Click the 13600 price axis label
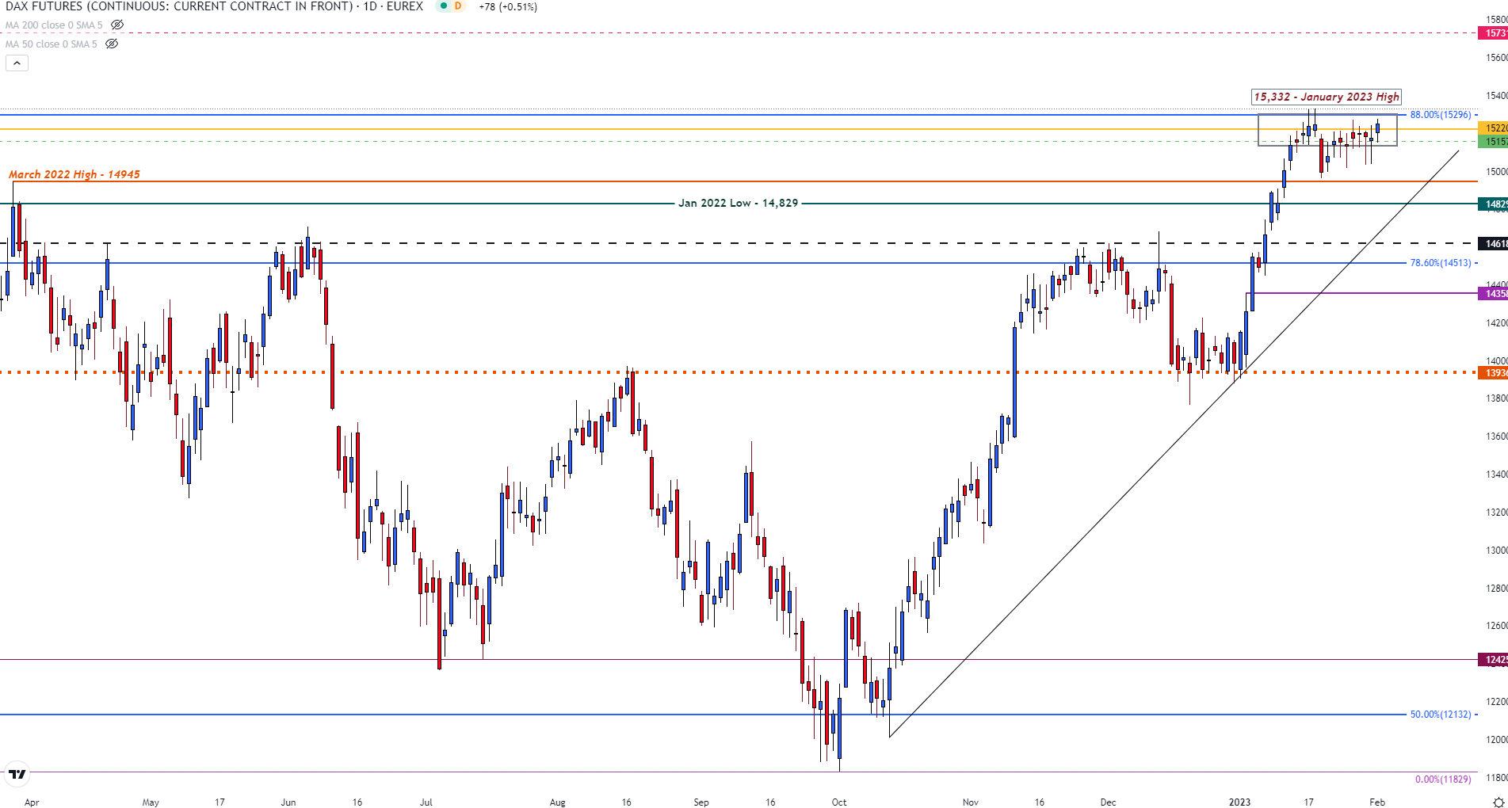 coord(1496,436)
